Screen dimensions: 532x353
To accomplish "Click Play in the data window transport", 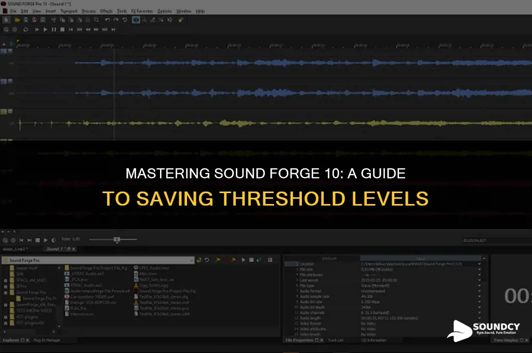I will 46,240.
